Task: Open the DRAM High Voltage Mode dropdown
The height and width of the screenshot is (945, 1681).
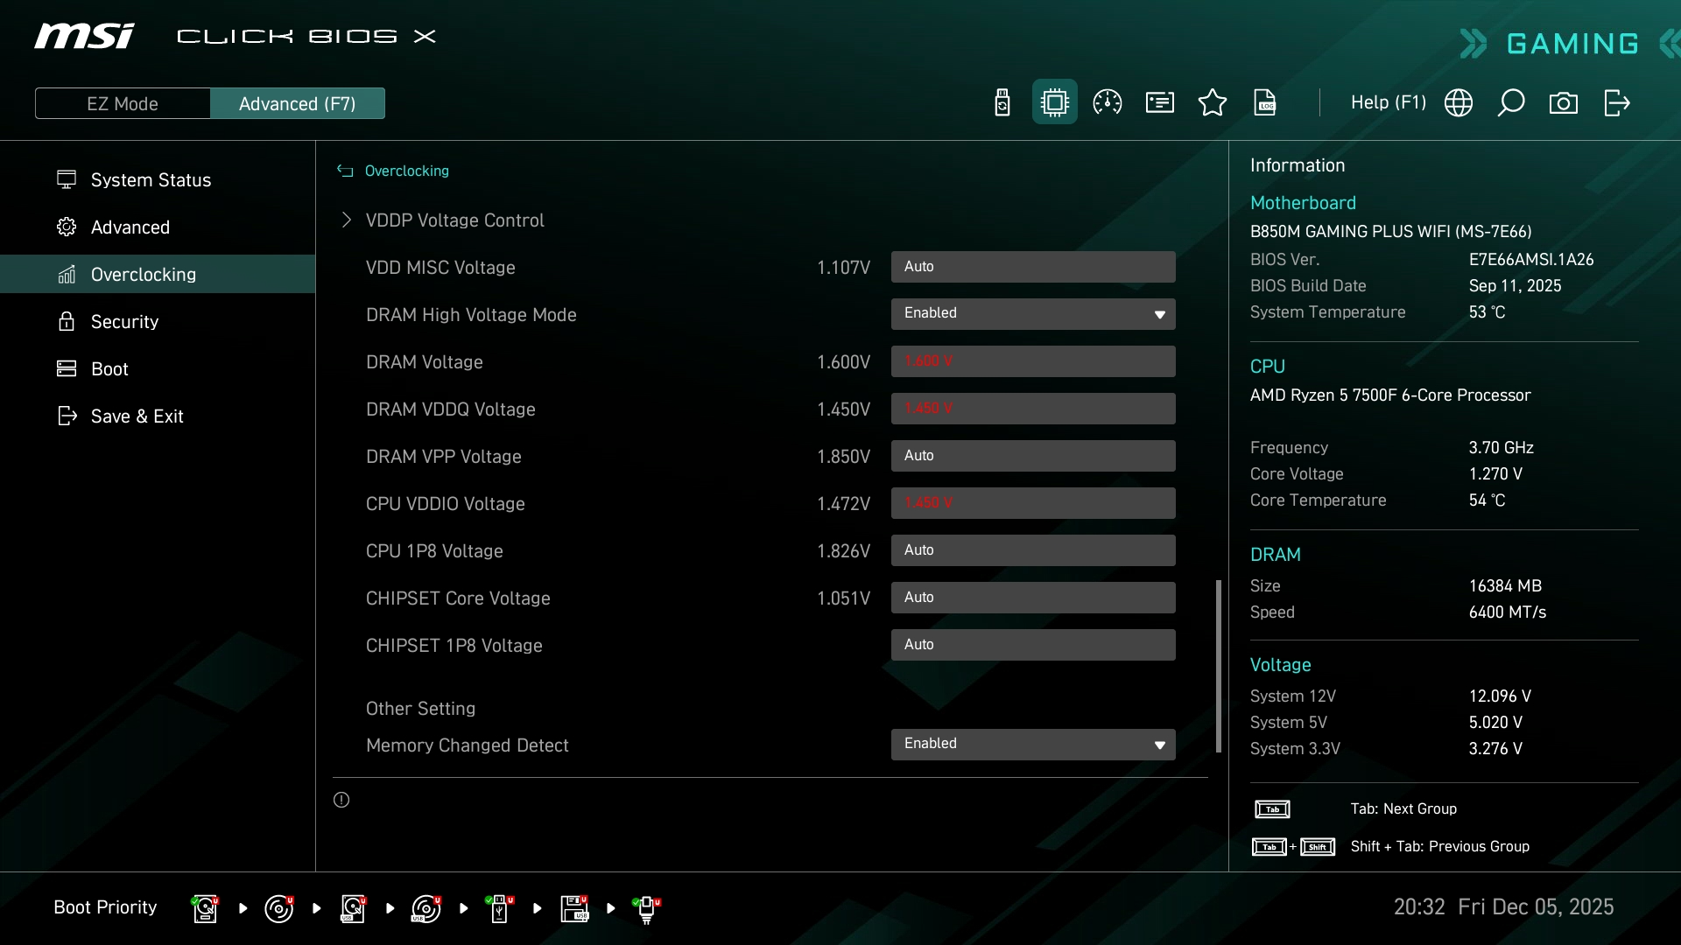Action: pos(1033,314)
